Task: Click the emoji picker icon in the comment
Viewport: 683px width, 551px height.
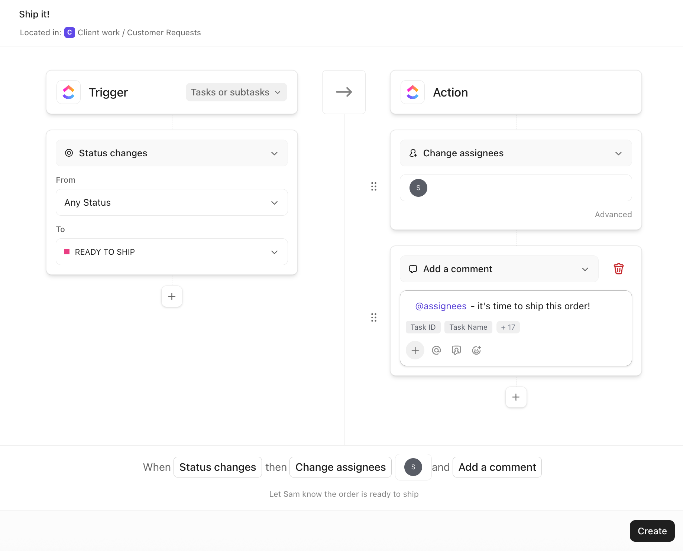Action: pos(476,350)
